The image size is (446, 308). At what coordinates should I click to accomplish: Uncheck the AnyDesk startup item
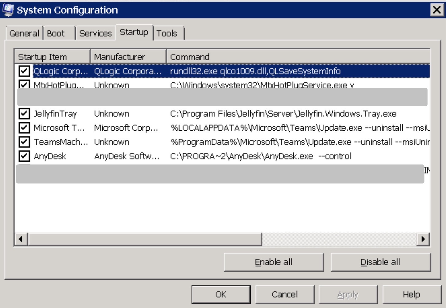pyautogui.click(x=24, y=156)
